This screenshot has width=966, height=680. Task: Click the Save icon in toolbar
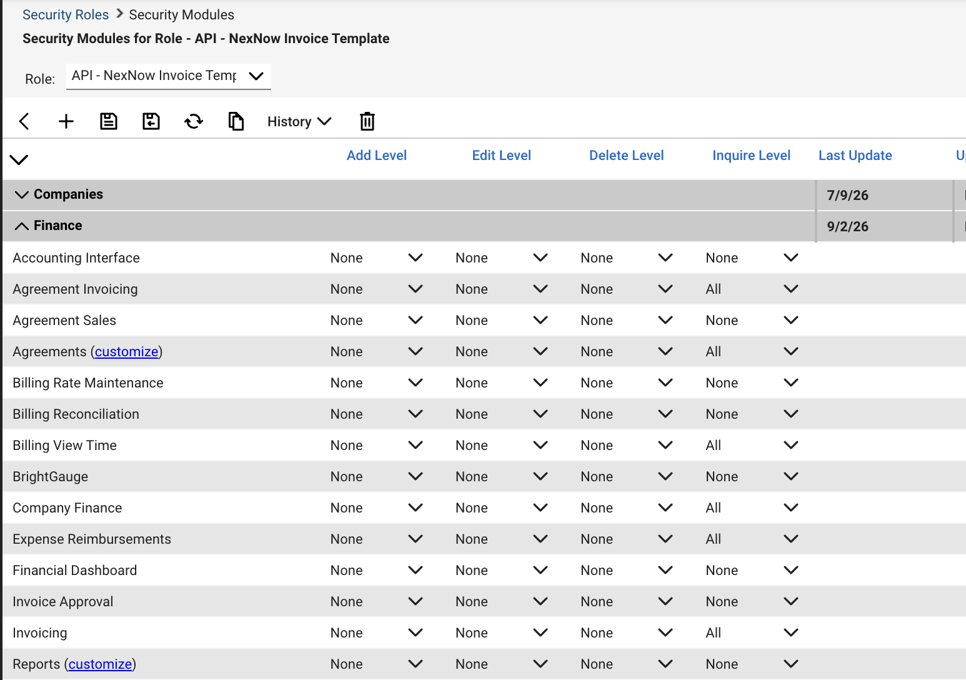pos(109,121)
